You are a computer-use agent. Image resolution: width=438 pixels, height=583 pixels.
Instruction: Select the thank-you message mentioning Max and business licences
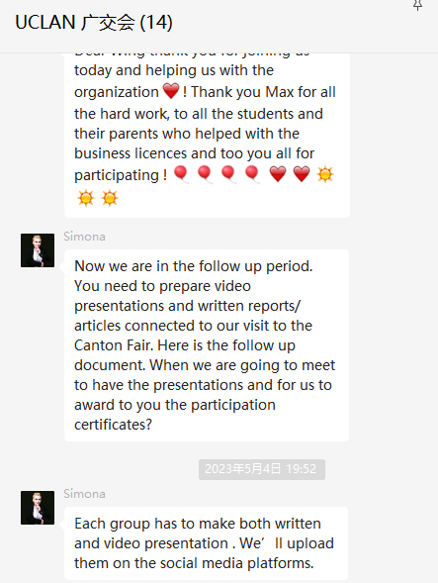207,136
